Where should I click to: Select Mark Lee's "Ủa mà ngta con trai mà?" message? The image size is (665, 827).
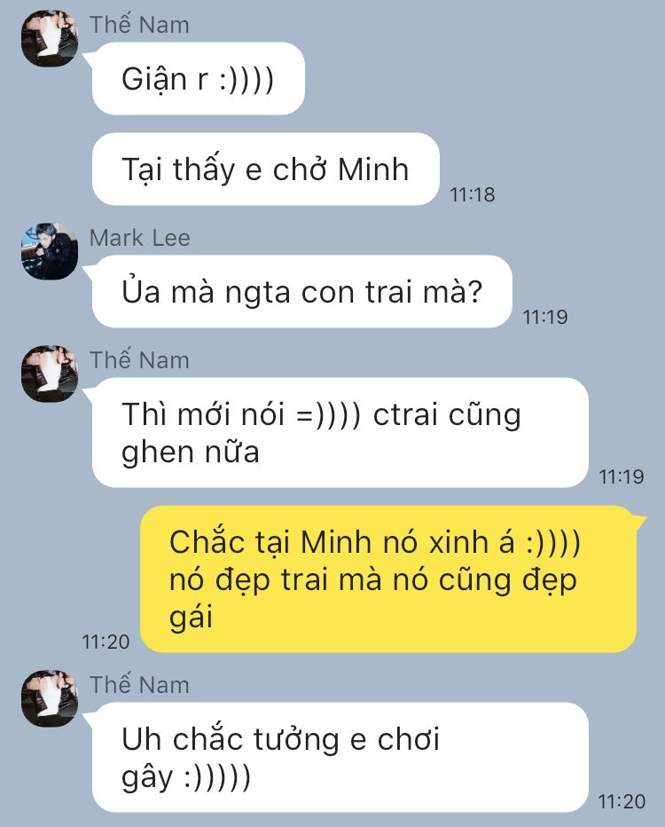(x=302, y=292)
